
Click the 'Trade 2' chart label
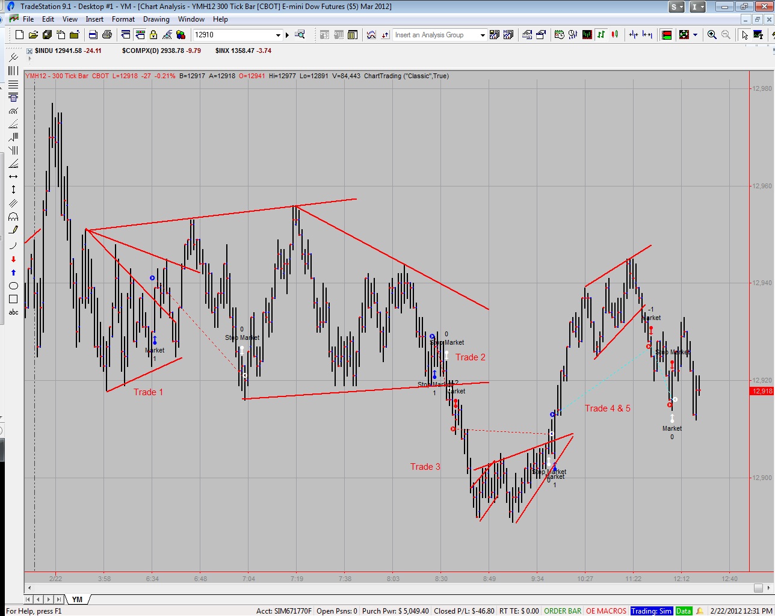point(470,357)
